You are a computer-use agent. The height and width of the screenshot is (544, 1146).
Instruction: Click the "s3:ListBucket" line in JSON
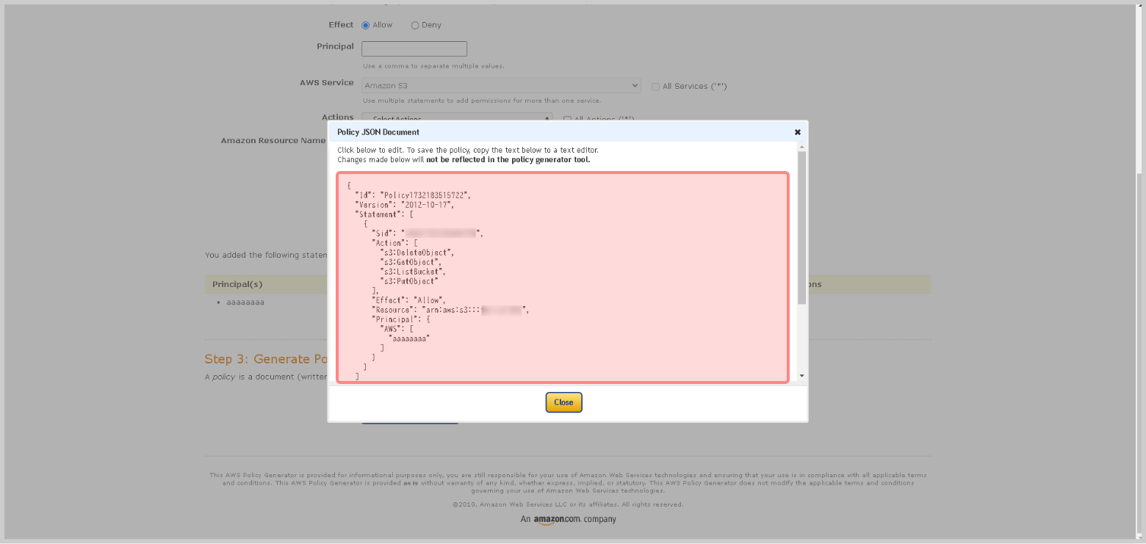(413, 272)
